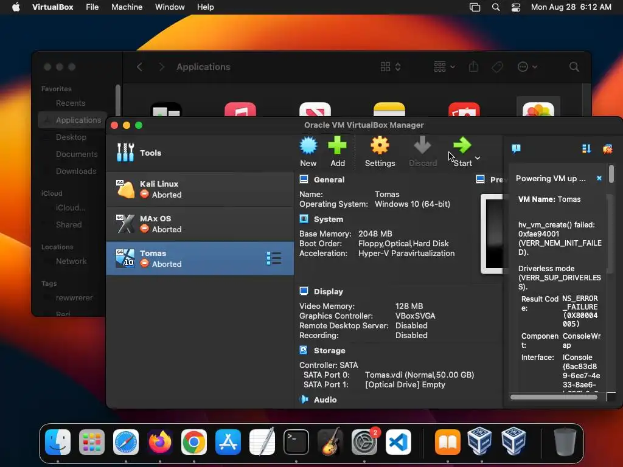Click the Audio section header
This screenshot has width=623, height=467.
(325, 400)
